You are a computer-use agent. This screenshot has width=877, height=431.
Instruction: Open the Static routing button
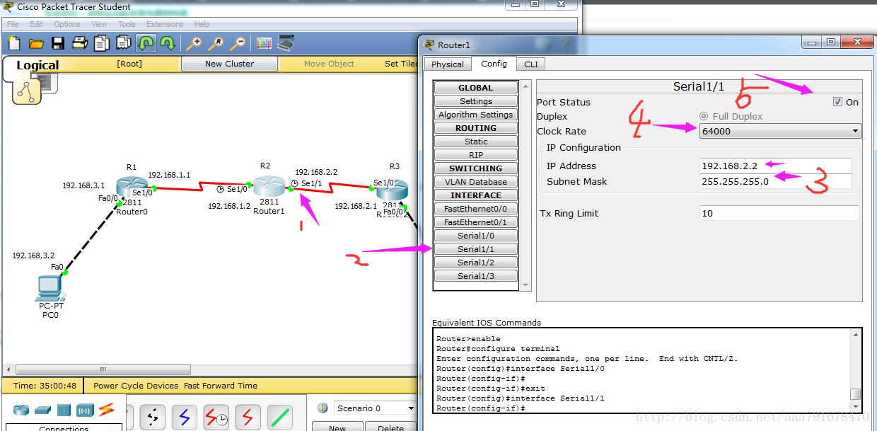[x=476, y=142]
